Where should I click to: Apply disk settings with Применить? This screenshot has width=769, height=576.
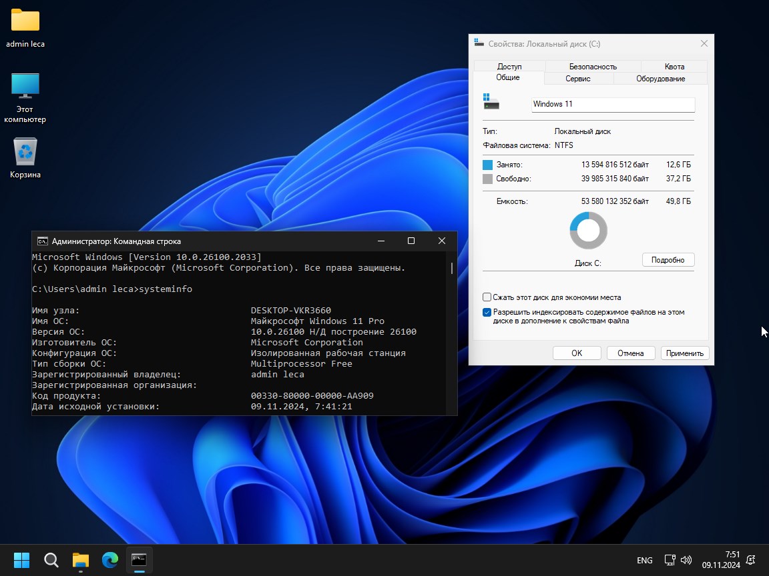click(684, 353)
